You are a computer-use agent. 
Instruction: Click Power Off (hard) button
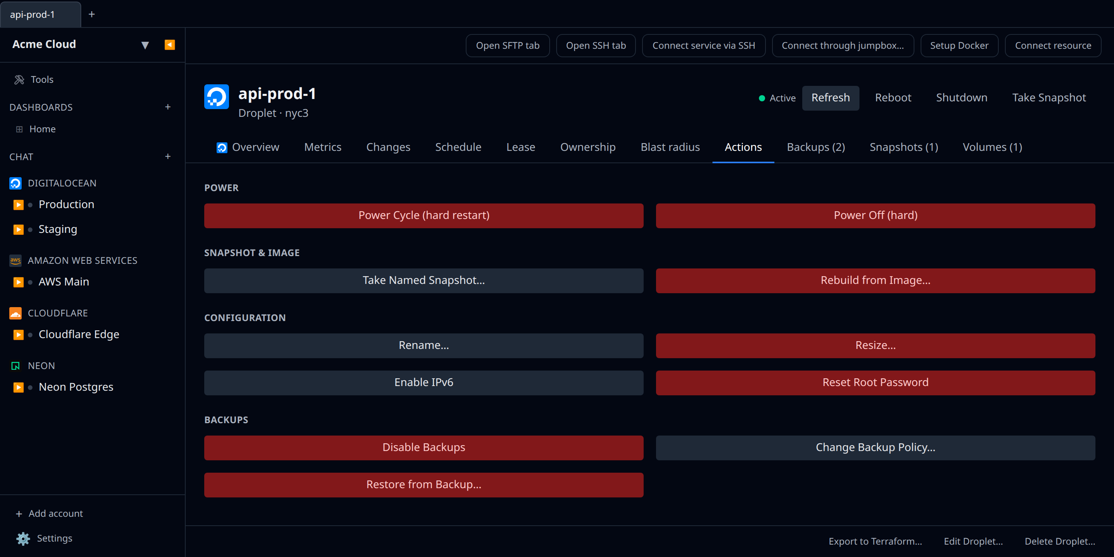coord(875,216)
